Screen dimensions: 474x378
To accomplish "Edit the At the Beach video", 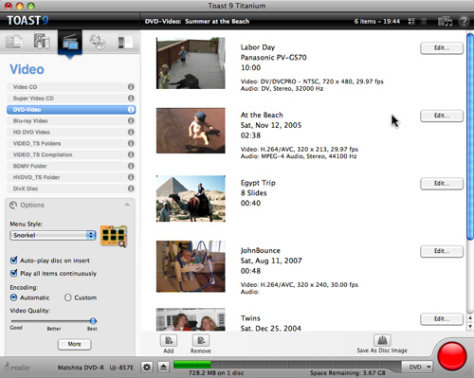I will (x=442, y=116).
